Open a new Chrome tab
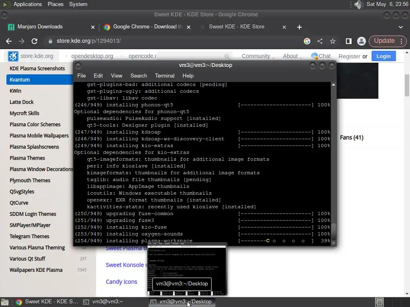This screenshot has height=307, width=410. 299,27
